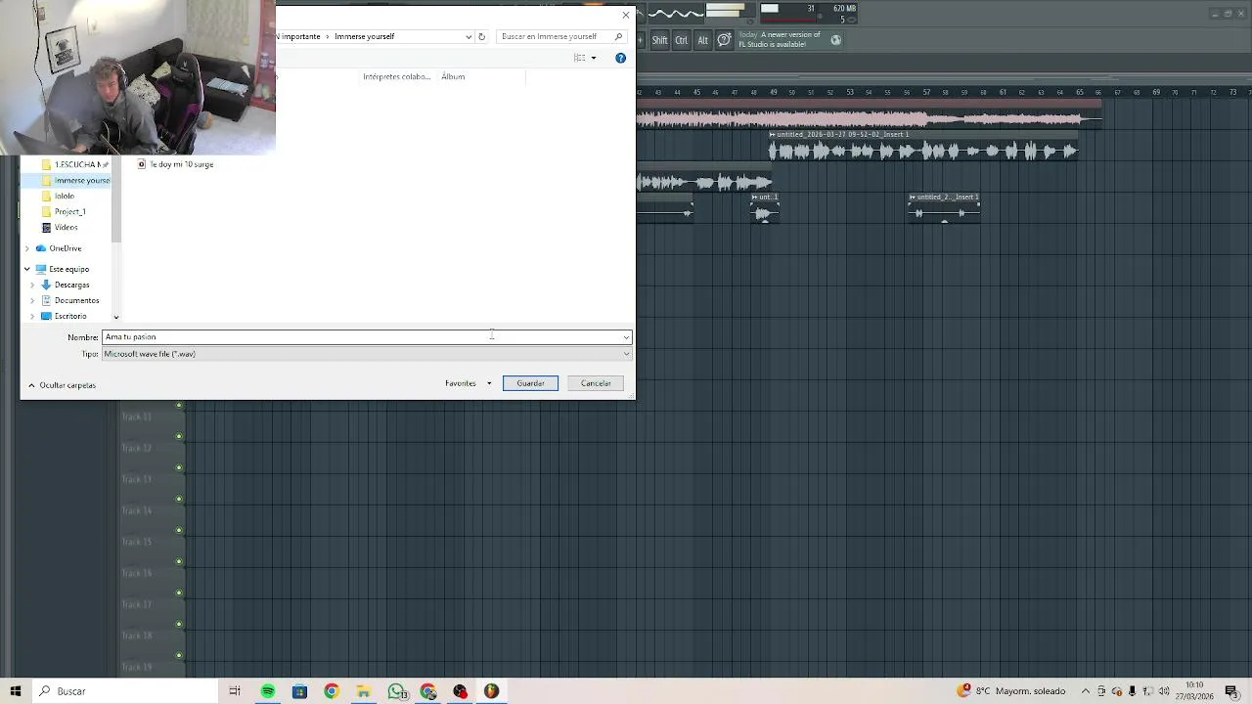The height and width of the screenshot is (704, 1252).
Task: Open the Tipo file type dropdown
Action: [x=626, y=354]
